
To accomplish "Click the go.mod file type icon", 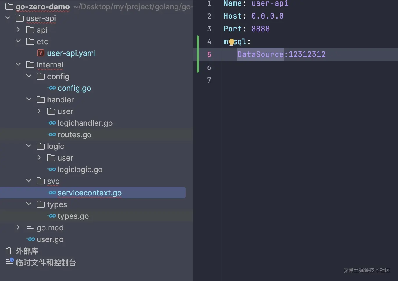I will [30, 227].
